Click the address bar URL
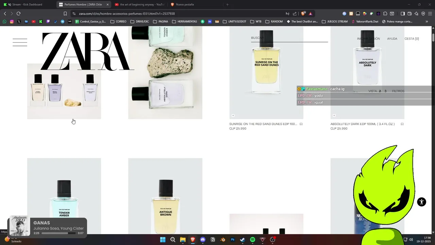This screenshot has width=435, height=245. [x=127, y=14]
